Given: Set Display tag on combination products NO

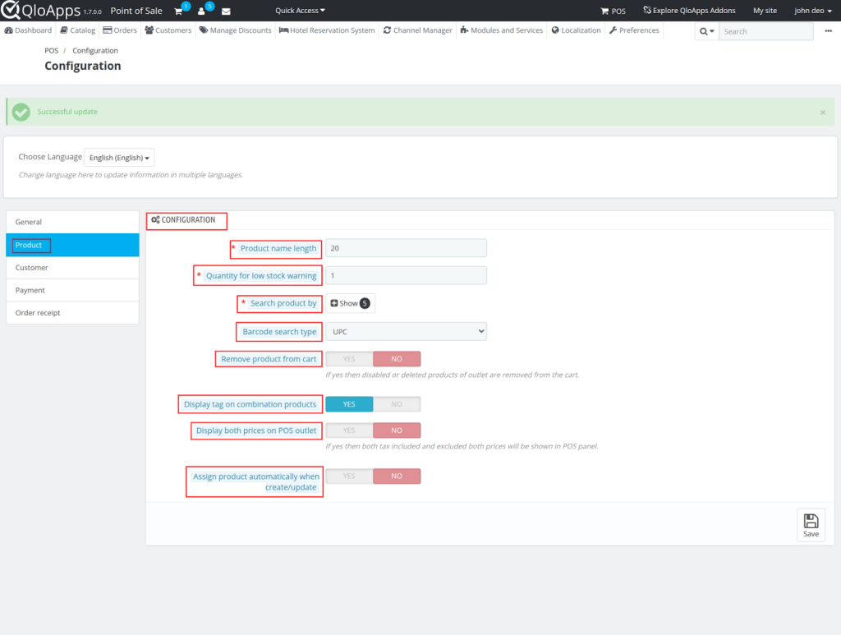Looking at the screenshot, I should (397, 404).
